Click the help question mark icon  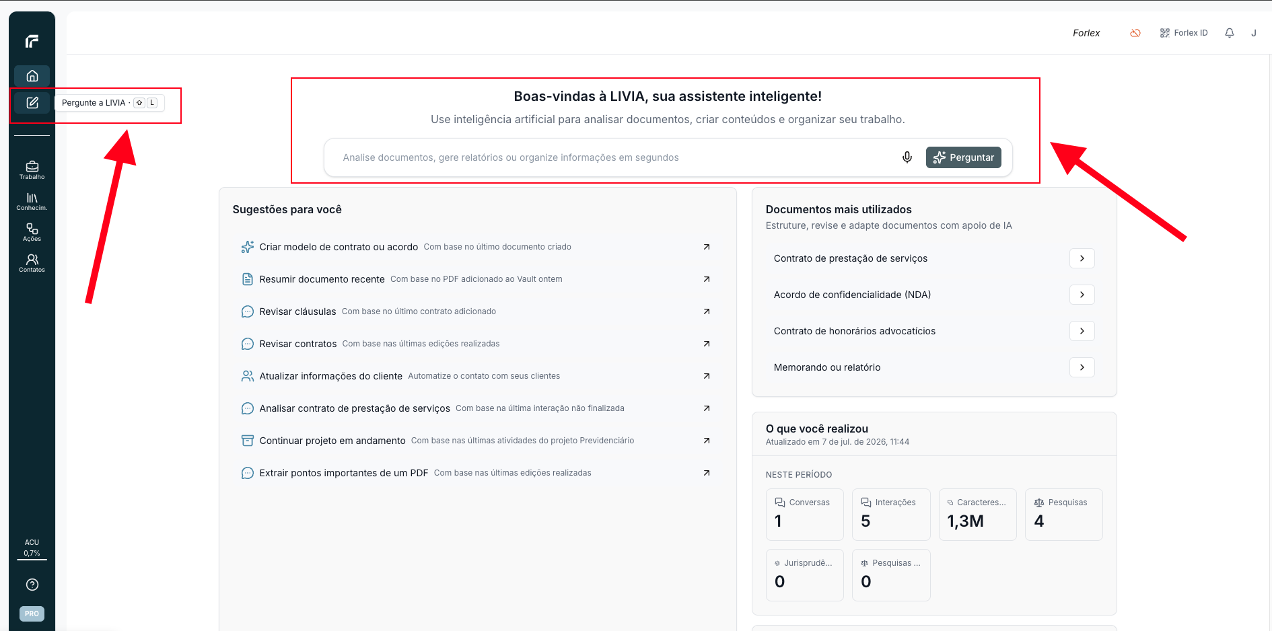pyautogui.click(x=32, y=585)
